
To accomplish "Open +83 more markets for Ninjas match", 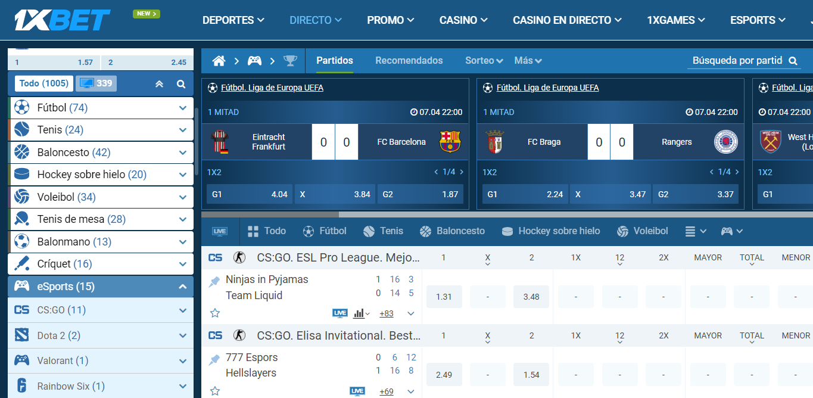I will (387, 313).
